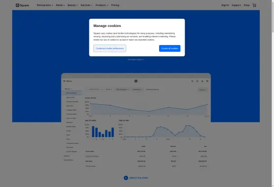This screenshot has width=274, height=187.
Task: Open the Support link in header
Action: tap(236, 5)
